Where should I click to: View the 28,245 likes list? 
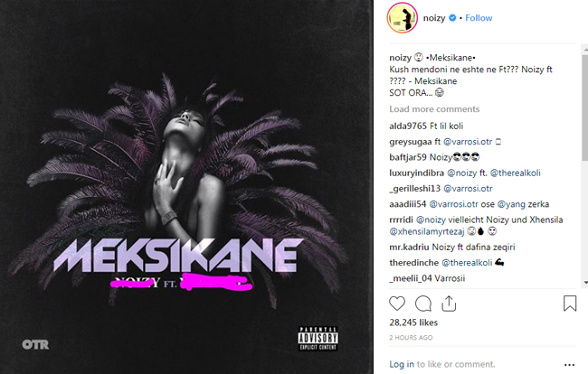coord(413,323)
